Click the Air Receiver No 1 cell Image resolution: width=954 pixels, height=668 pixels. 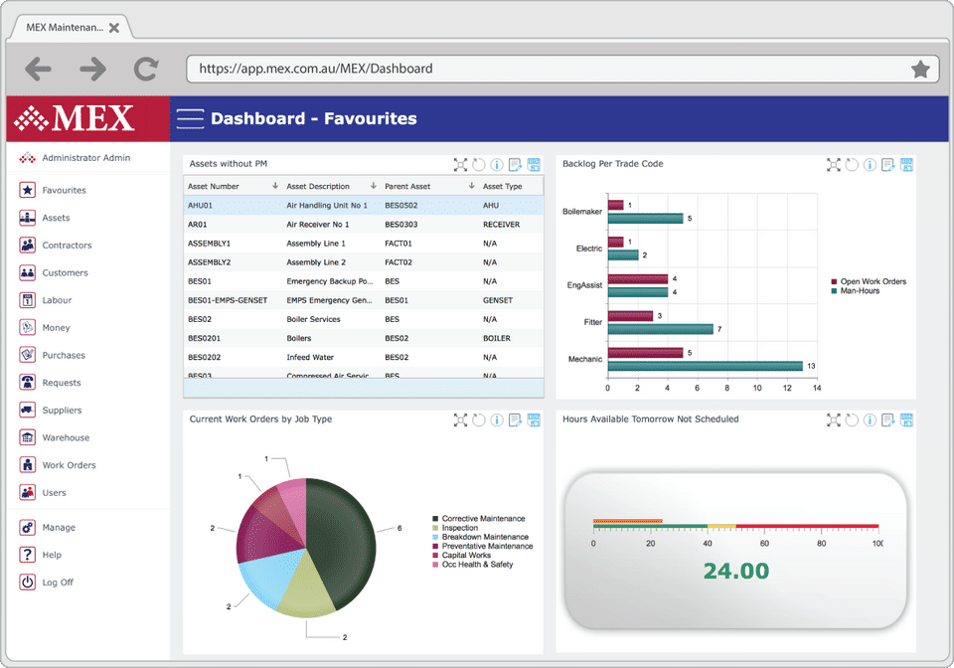318,225
